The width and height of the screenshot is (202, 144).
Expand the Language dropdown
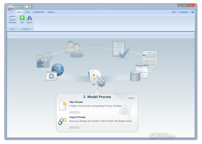click(x=184, y=12)
